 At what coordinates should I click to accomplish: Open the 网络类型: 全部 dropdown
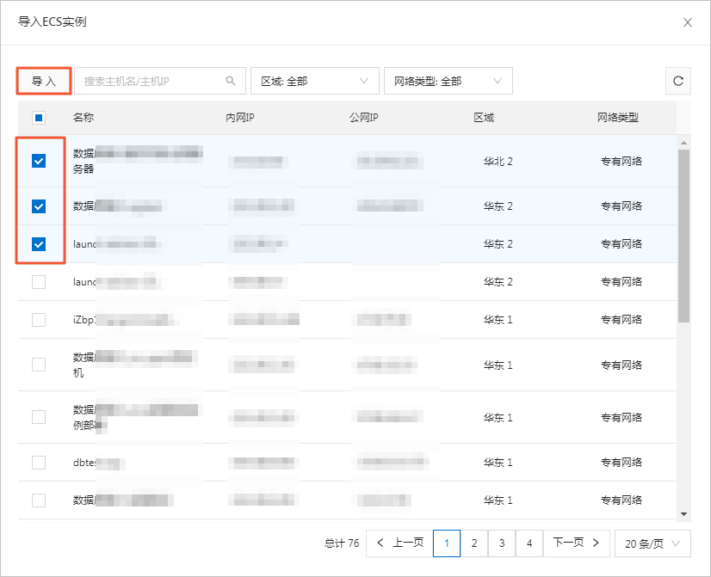tap(448, 81)
